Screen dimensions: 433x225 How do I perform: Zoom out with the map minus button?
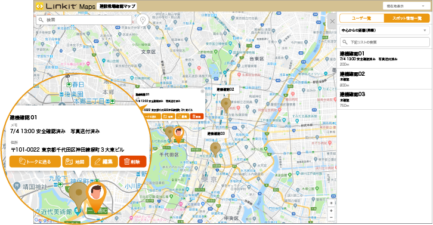(332, 217)
